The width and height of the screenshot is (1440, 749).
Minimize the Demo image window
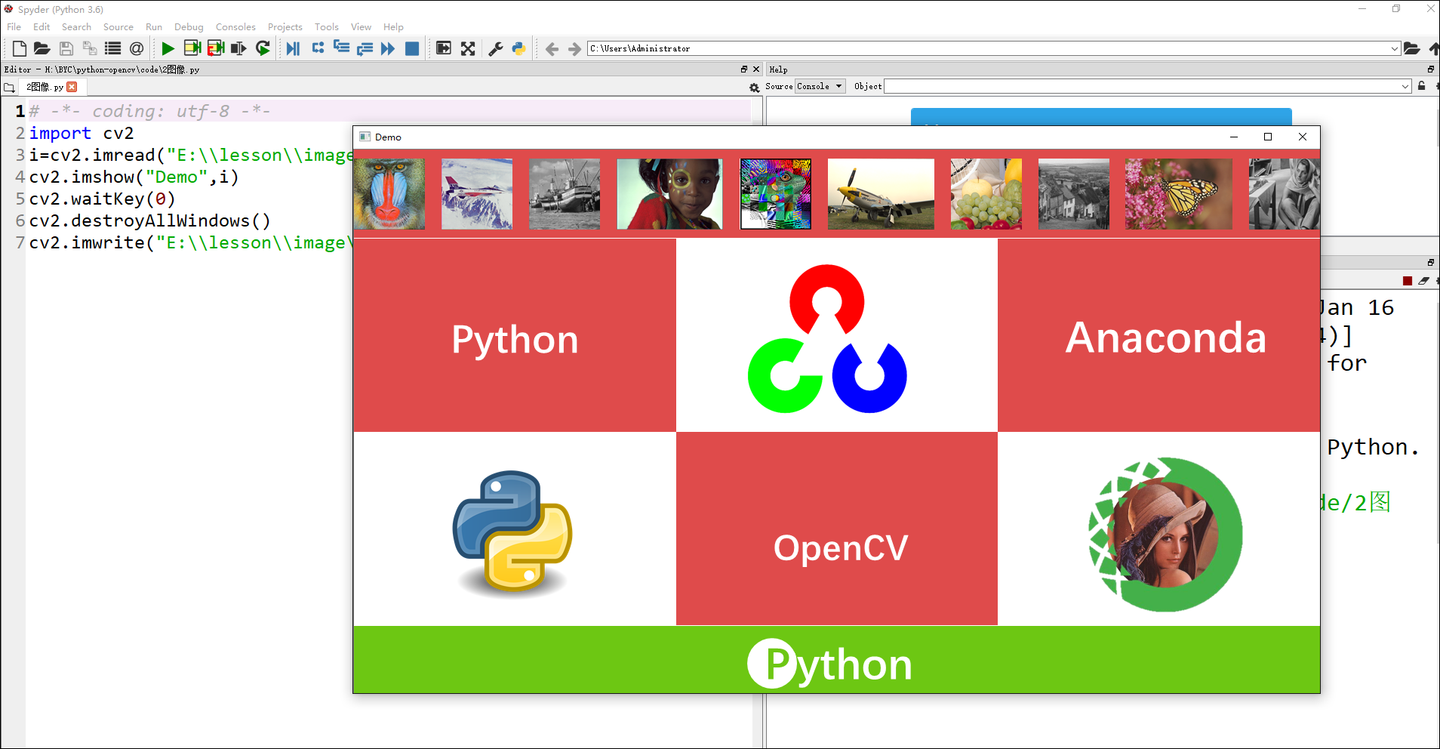(x=1234, y=137)
